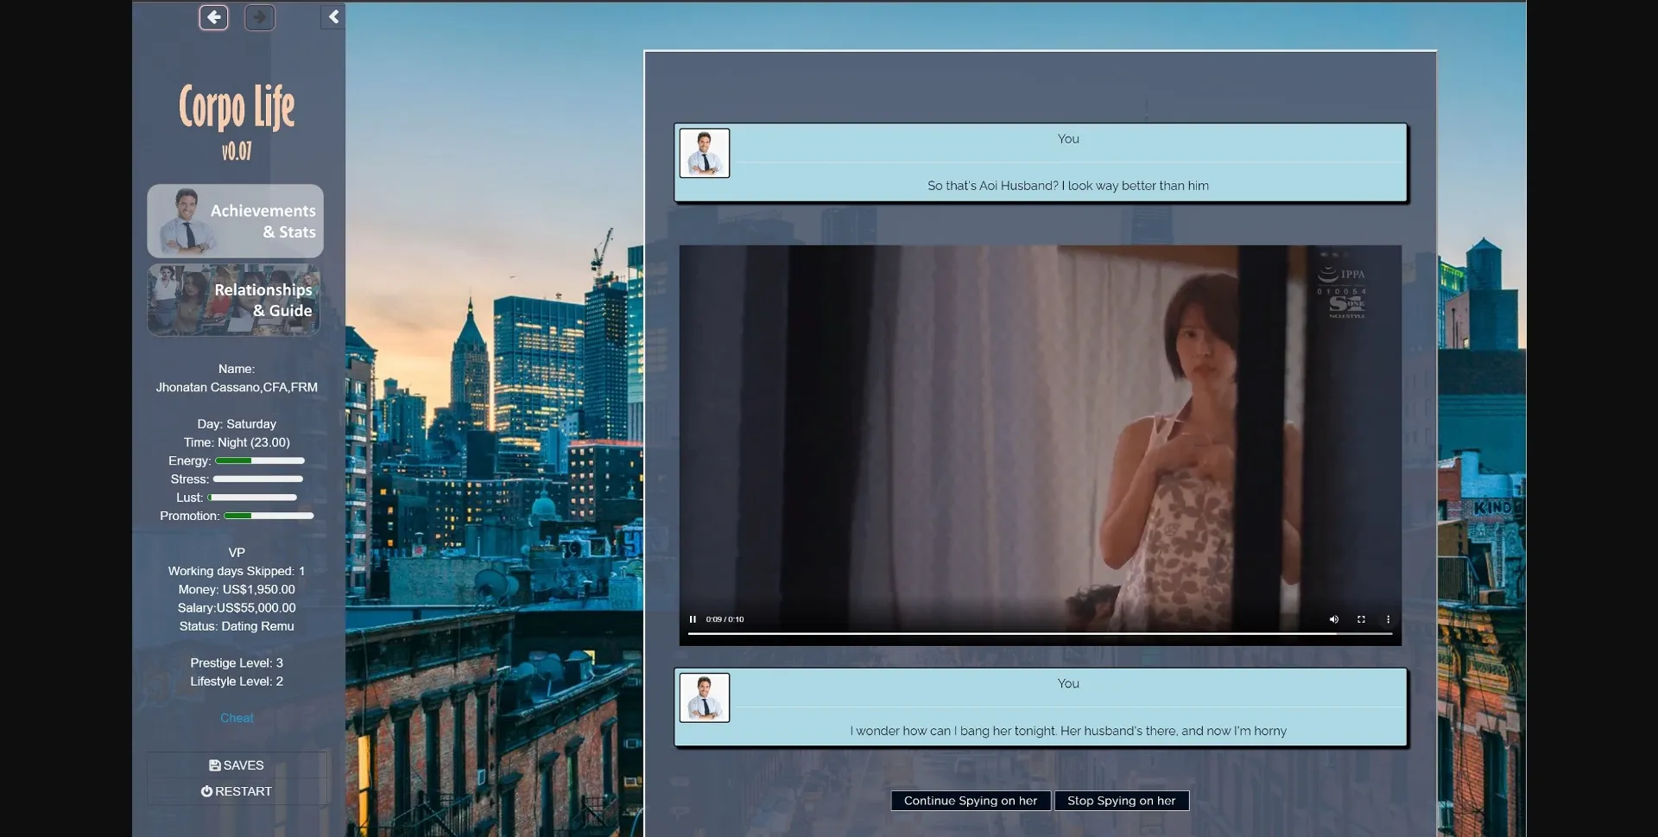Click RESTART in the sidebar
Viewport: 1658px width, 837px height.
point(237,791)
